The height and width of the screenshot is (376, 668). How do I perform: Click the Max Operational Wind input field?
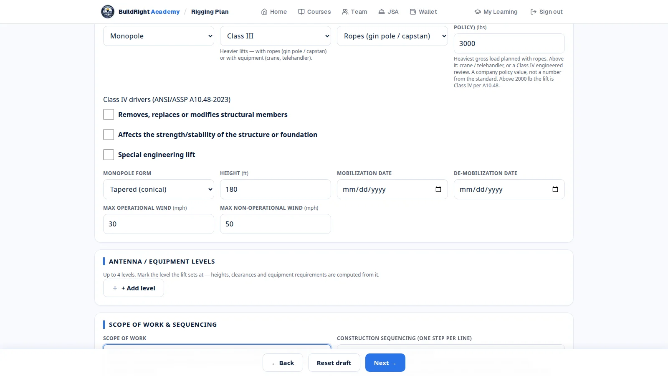[159, 224]
